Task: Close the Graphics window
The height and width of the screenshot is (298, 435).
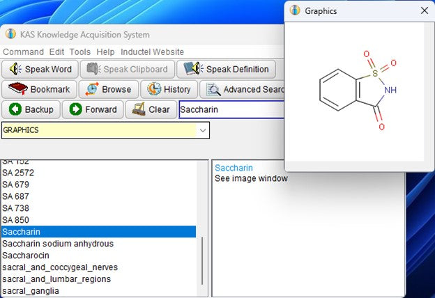Action: pyautogui.click(x=424, y=10)
